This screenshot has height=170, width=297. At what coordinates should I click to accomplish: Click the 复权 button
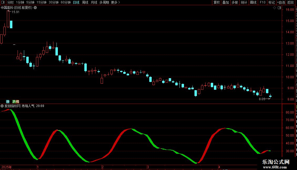coord(217,2)
